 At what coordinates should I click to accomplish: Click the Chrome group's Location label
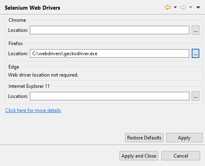tap(18, 30)
